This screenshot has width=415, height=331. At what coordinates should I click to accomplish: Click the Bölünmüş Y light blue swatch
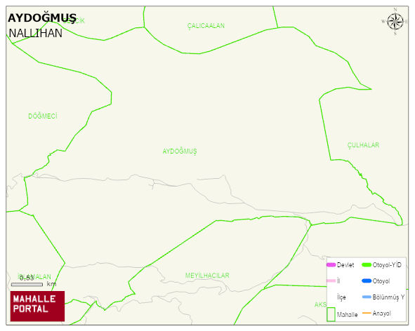pos(367,297)
